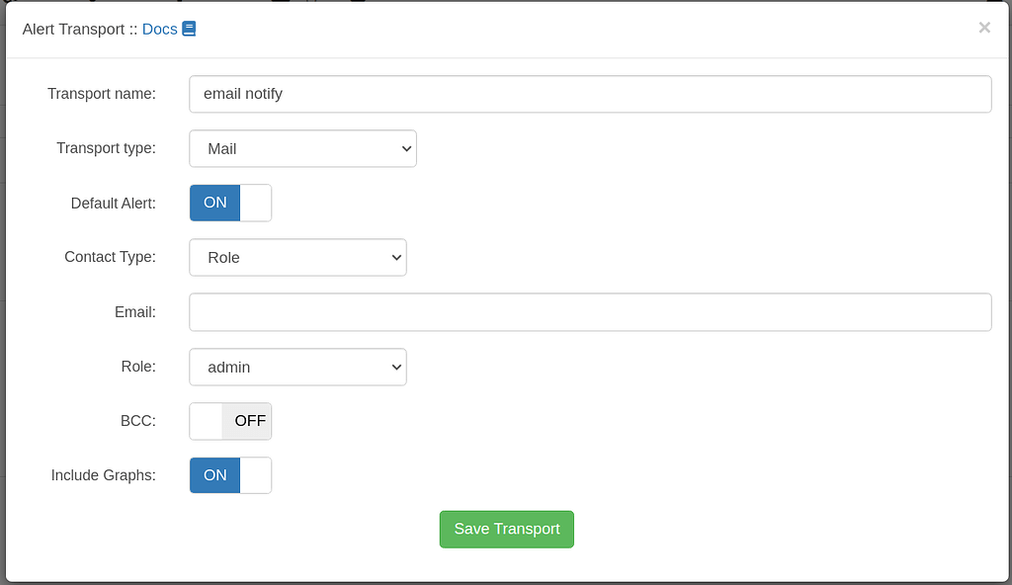Click the "Email:" field label
This screenshot has width=1012, height=585.
pyautogui.click(x=135, y=312)
